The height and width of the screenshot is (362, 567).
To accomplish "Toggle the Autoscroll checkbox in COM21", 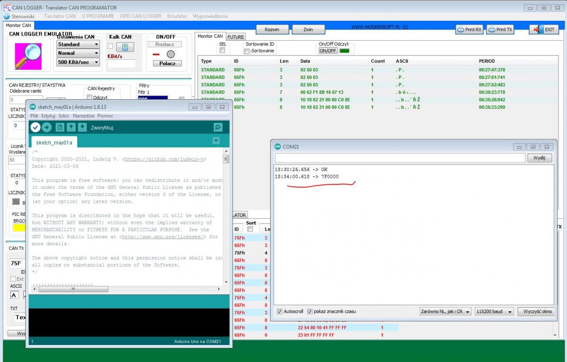I will click(x=280, y=311).
